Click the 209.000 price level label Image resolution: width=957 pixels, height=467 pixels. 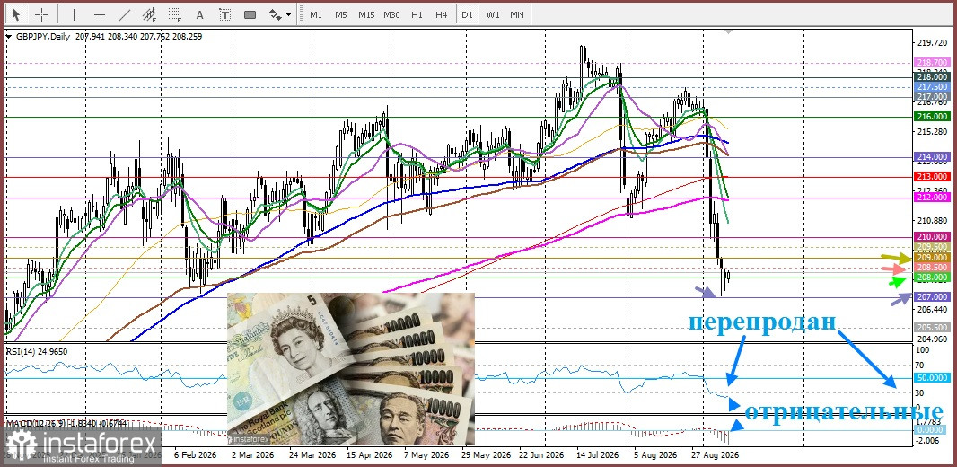932,258
